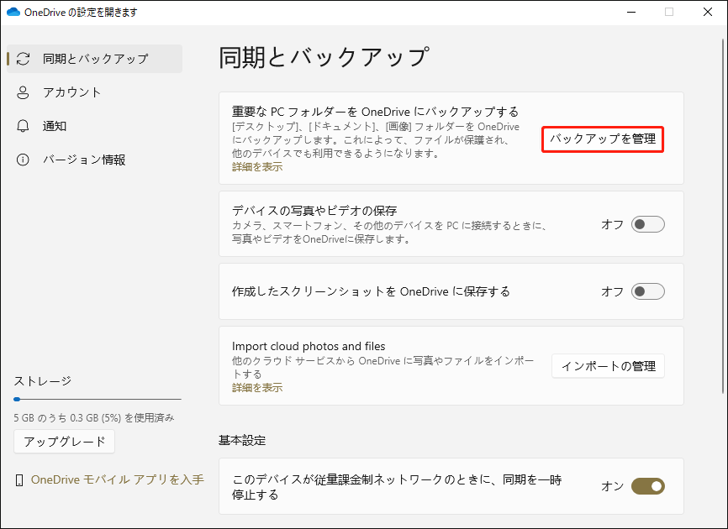
Task: Click the アップグレード button
Action: (64, 442)
